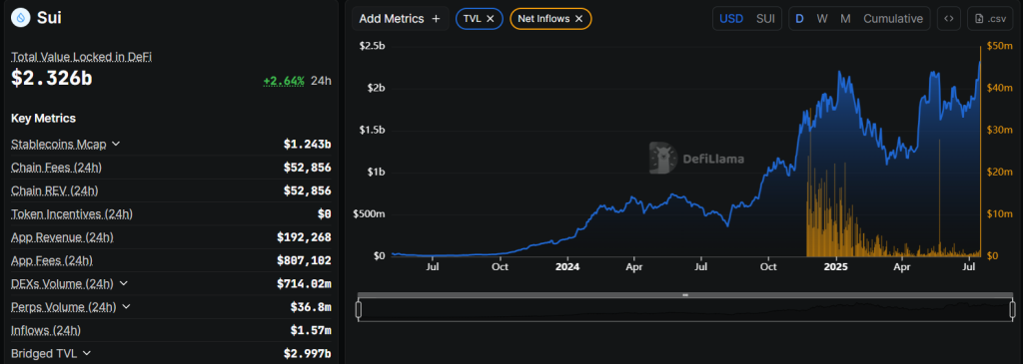Grab the left range slider handle

click(359, 309)
